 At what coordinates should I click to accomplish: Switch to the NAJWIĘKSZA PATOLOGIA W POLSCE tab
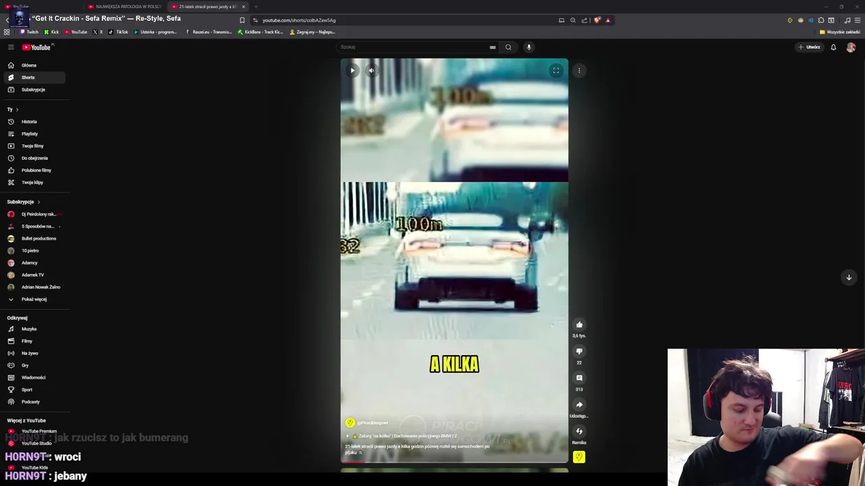[125, 7]
